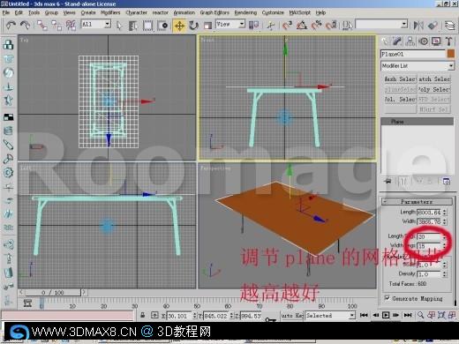Click the Plane01 object name field
The image size is (459, 344).
[x=413, y=54]
